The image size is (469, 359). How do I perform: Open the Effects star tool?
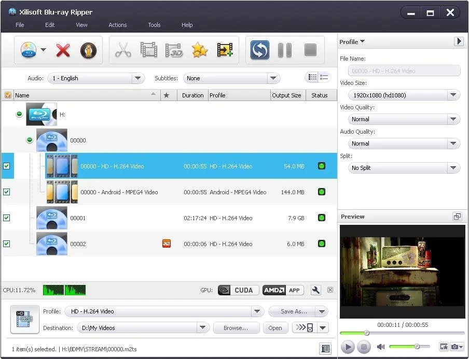pos(200,50)
